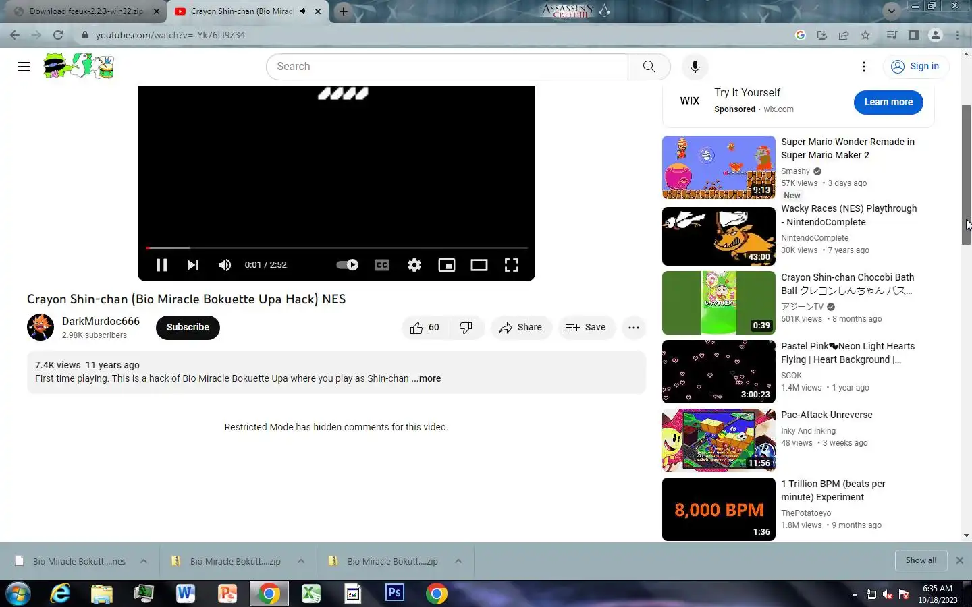Open Wacky Races (NES) Playthrough video title
Screen dimensions: 972x607
coord(848,216)
